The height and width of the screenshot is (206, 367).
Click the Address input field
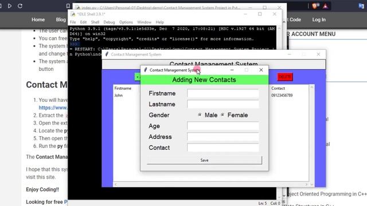tap(223, 137)
